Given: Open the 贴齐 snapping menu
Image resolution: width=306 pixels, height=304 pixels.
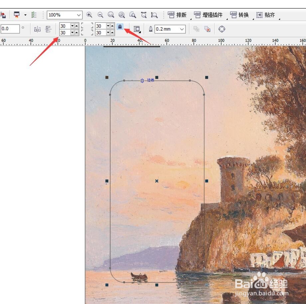Looking at the screenshot, I should [x=266, y=15].
